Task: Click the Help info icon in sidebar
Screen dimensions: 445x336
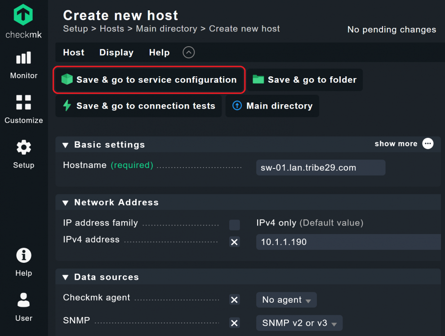Action: [x=23, y=255]
